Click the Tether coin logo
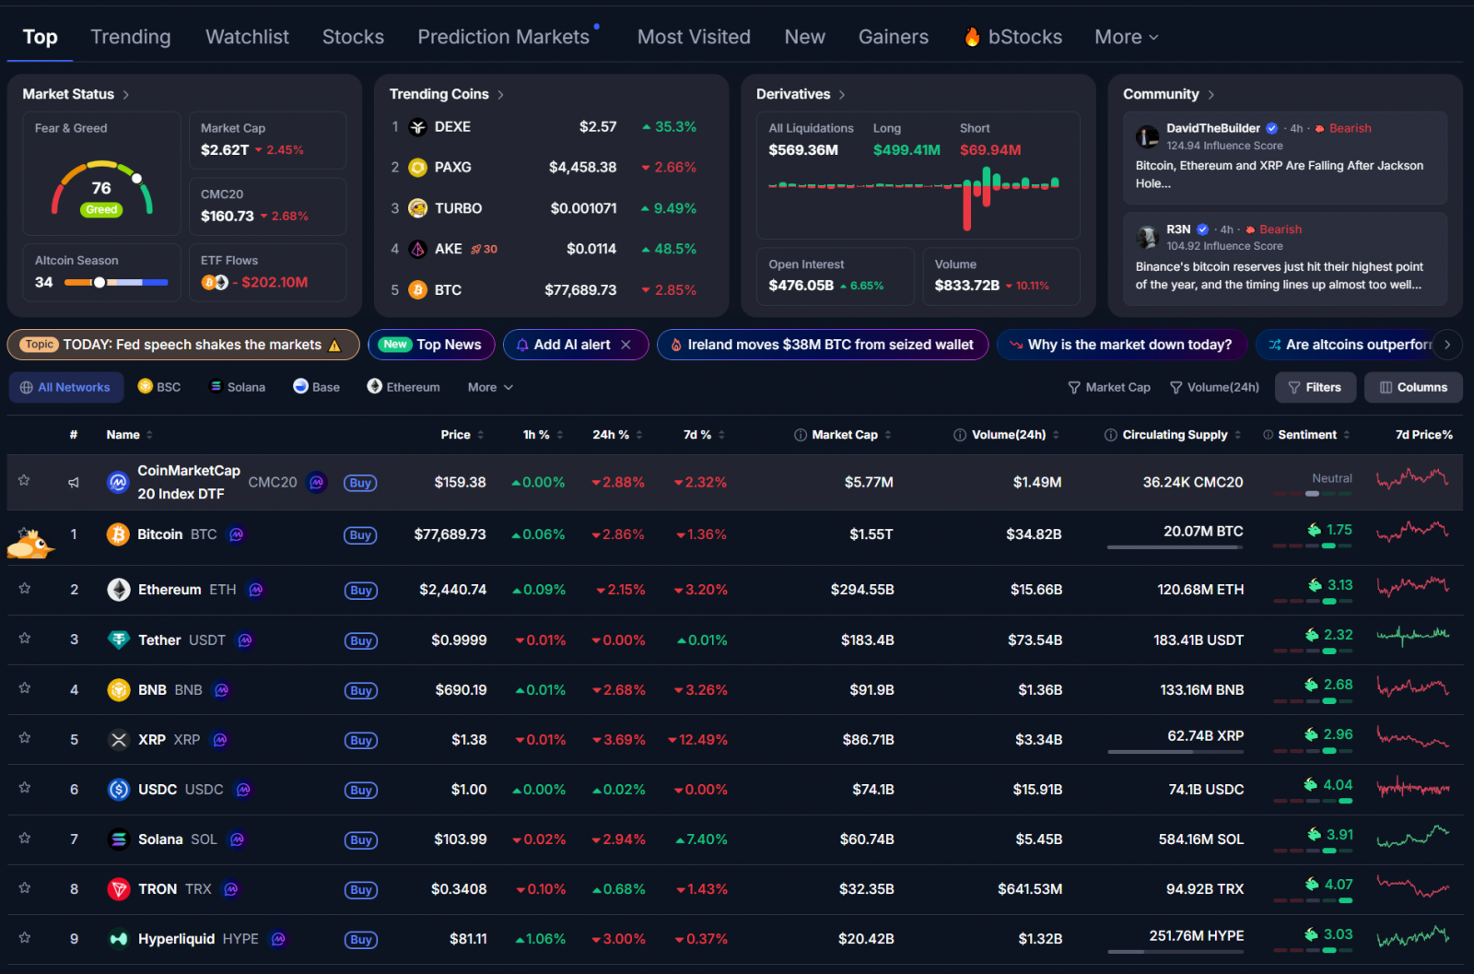 119,640
